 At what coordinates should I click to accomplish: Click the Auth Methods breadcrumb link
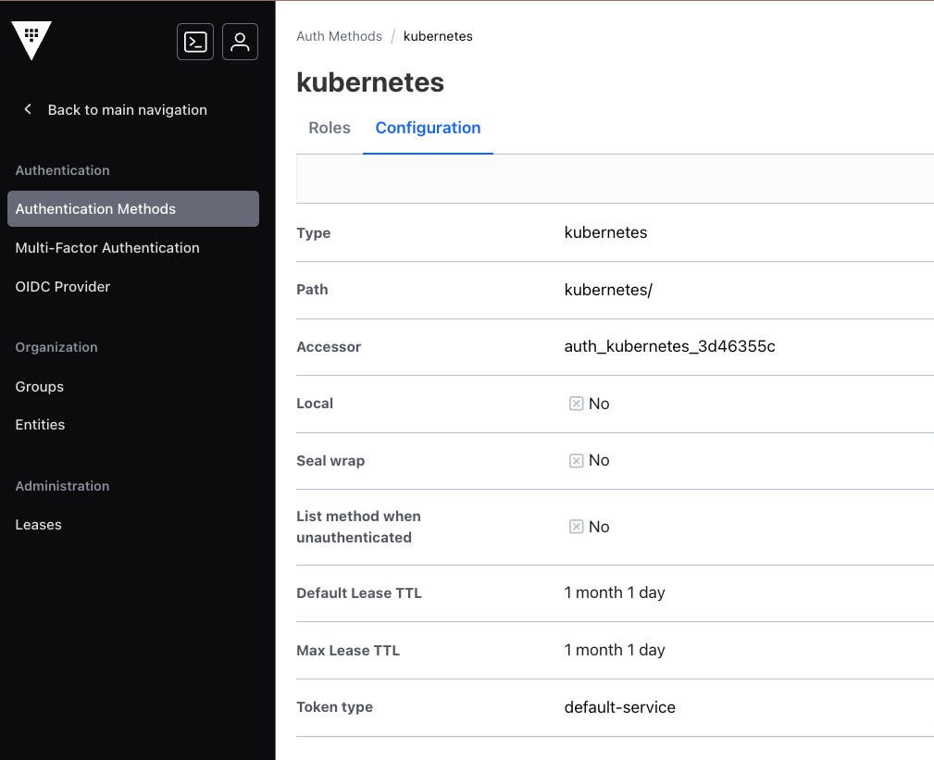pos(339,36)
